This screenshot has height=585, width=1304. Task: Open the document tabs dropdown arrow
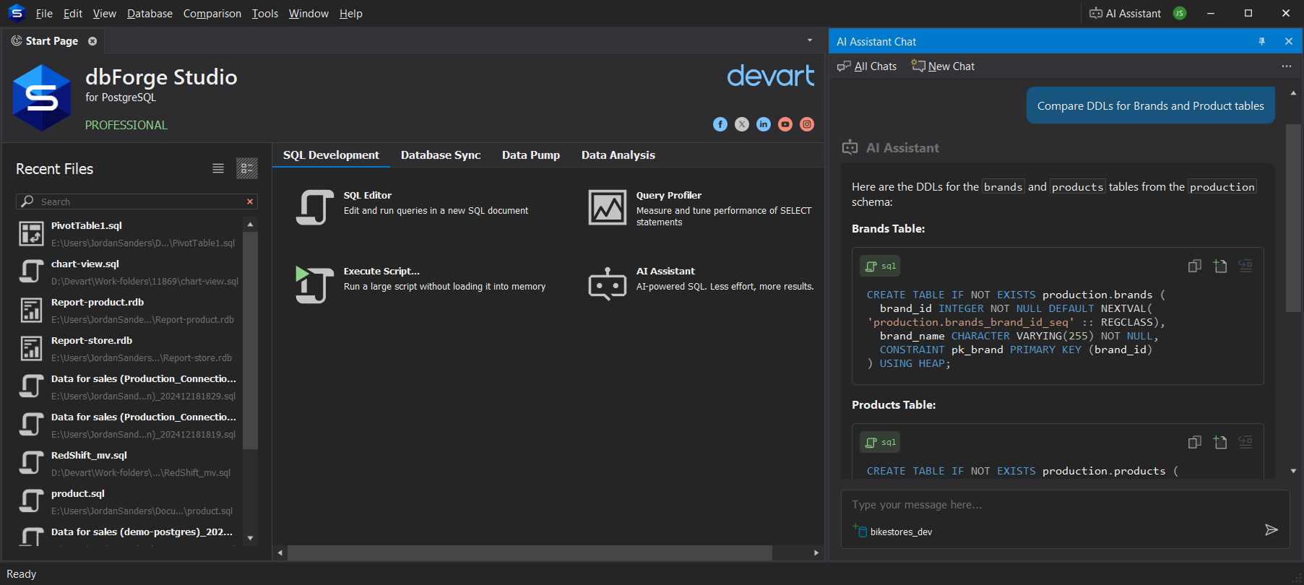810,40
